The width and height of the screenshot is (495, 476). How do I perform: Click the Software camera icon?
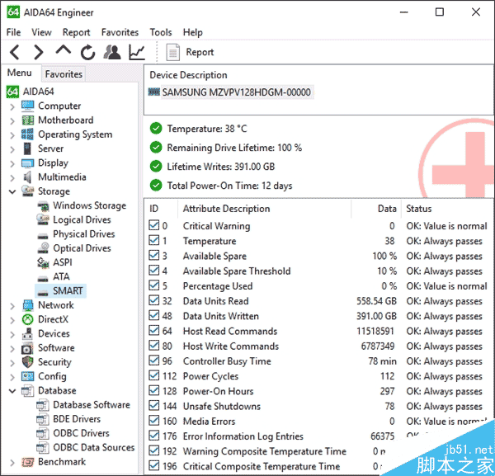point(27,348)
